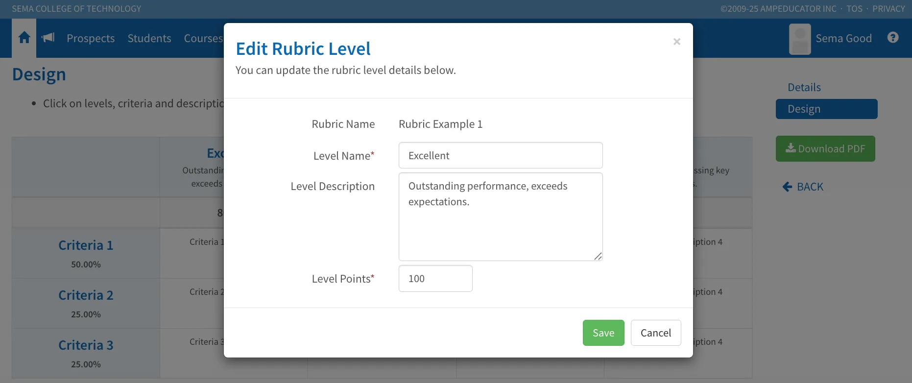Image resolution: width=912 pixels, height=383 pixels.
Task: Click the Level Name input field
Action: [501, 155]
